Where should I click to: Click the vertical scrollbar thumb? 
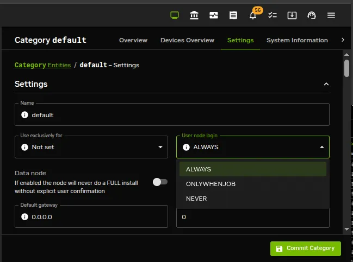[346, 68]
